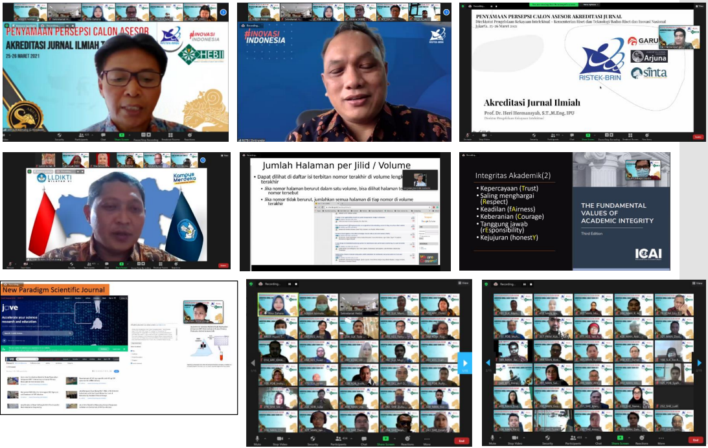Image resolution: width=708 pixels, height=448 pixels.
Task: Show next thumbnails in Penyamaan Persepsi speaker window
Action: tap(223, 13)
